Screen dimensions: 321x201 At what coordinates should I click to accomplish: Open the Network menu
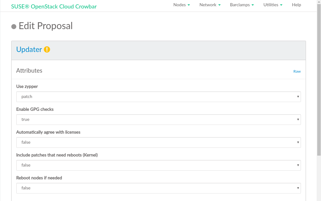(x=210, y=5)
